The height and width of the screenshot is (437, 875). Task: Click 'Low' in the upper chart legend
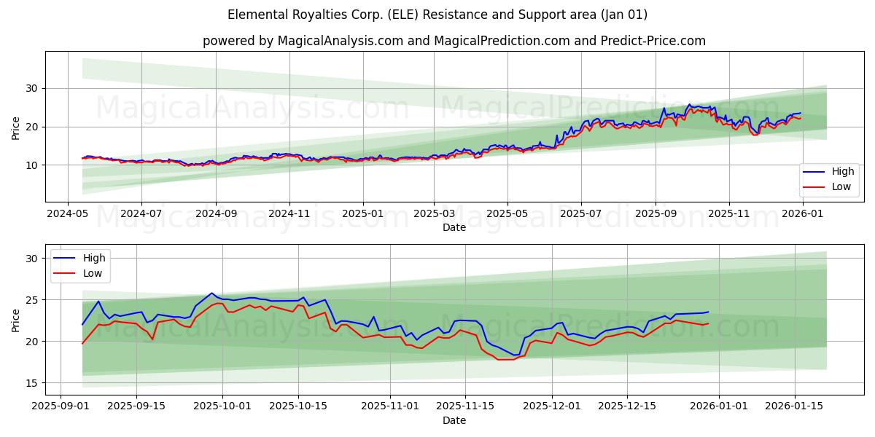click(841, 186)
